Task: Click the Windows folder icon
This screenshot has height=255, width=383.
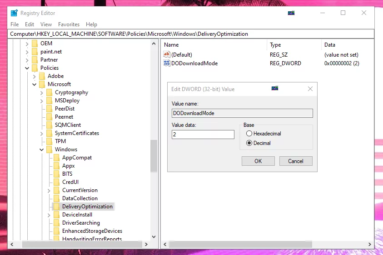Action: (50, 149)
